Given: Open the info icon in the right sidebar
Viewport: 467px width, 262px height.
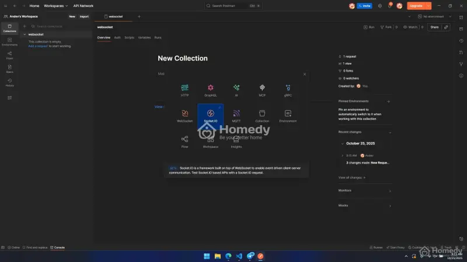Looking at the screenshot, I should 461,76.
